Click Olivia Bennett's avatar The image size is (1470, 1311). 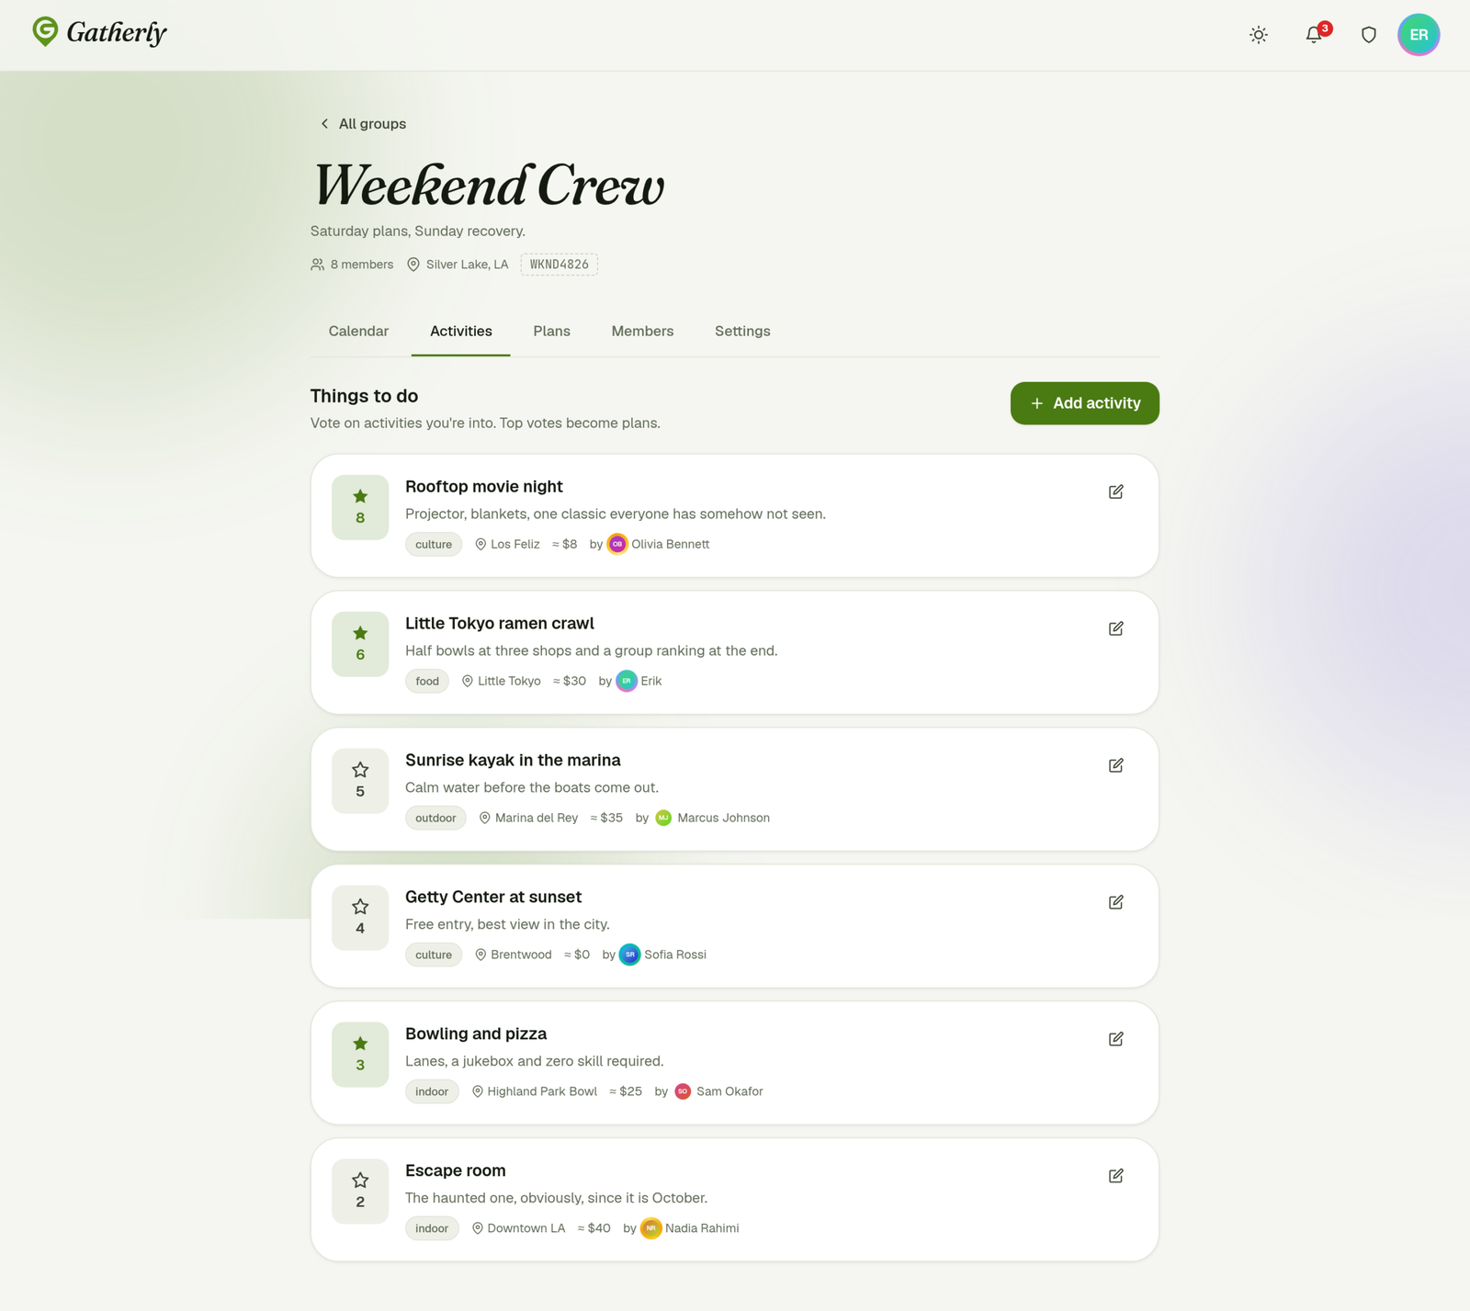(617, 545)
